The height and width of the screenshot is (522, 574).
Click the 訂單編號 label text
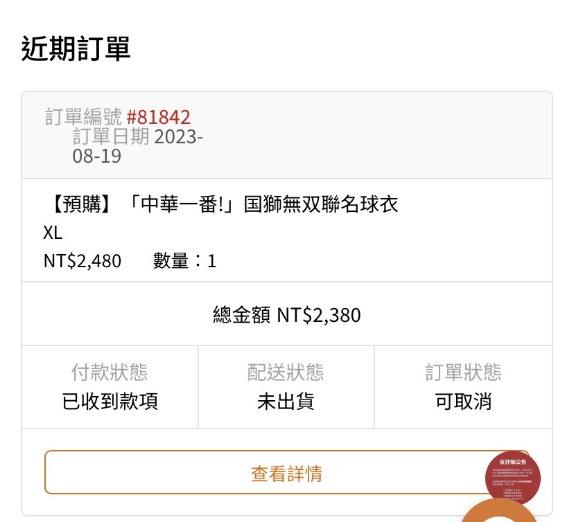pos(83,117)
